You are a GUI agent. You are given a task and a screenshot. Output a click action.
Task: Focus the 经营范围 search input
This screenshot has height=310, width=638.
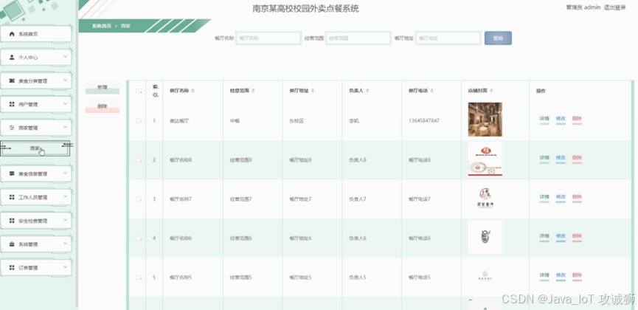[358, 38]
